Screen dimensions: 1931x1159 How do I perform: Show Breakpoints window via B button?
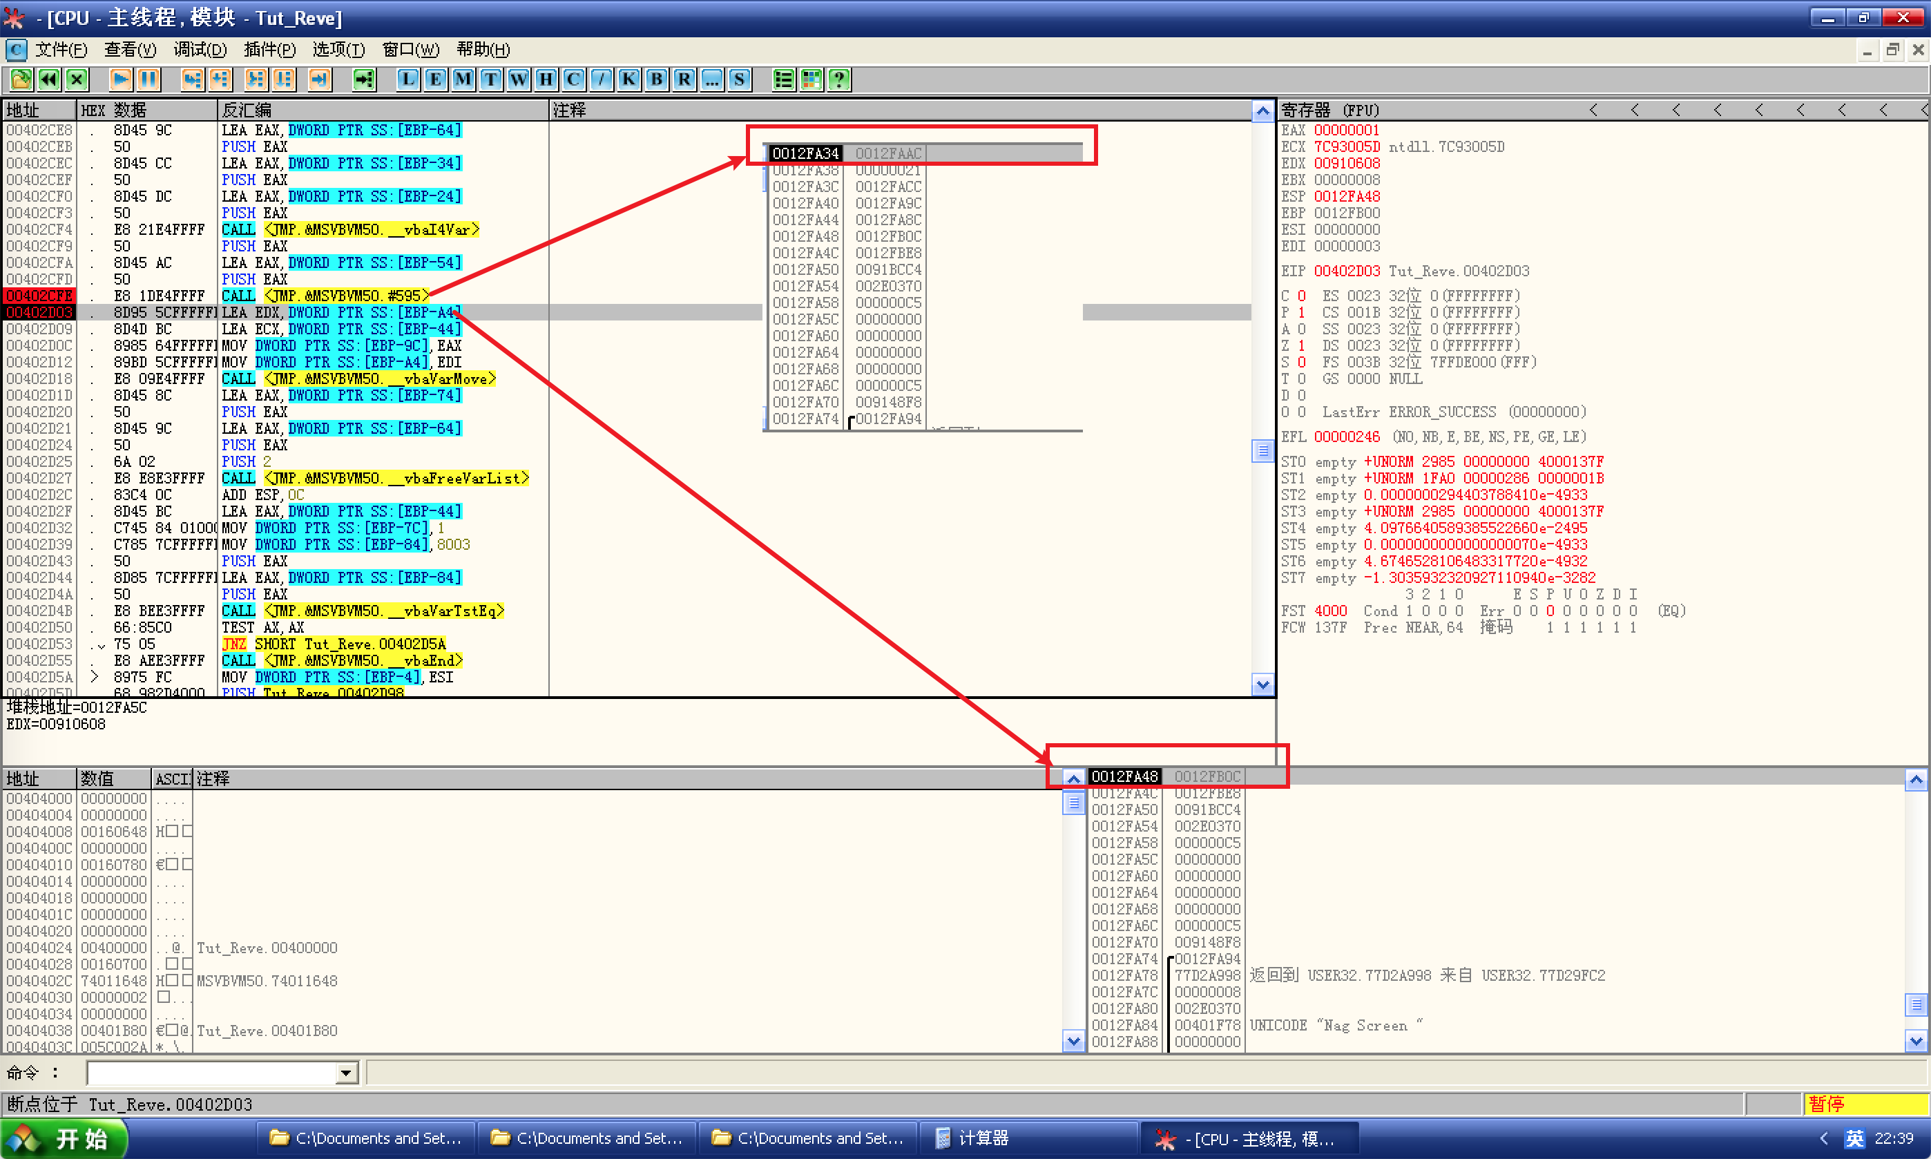pos(657,79)
